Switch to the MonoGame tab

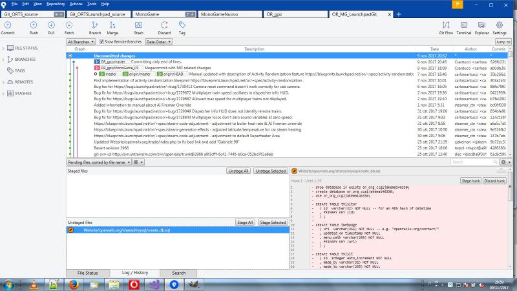point(164,14)
